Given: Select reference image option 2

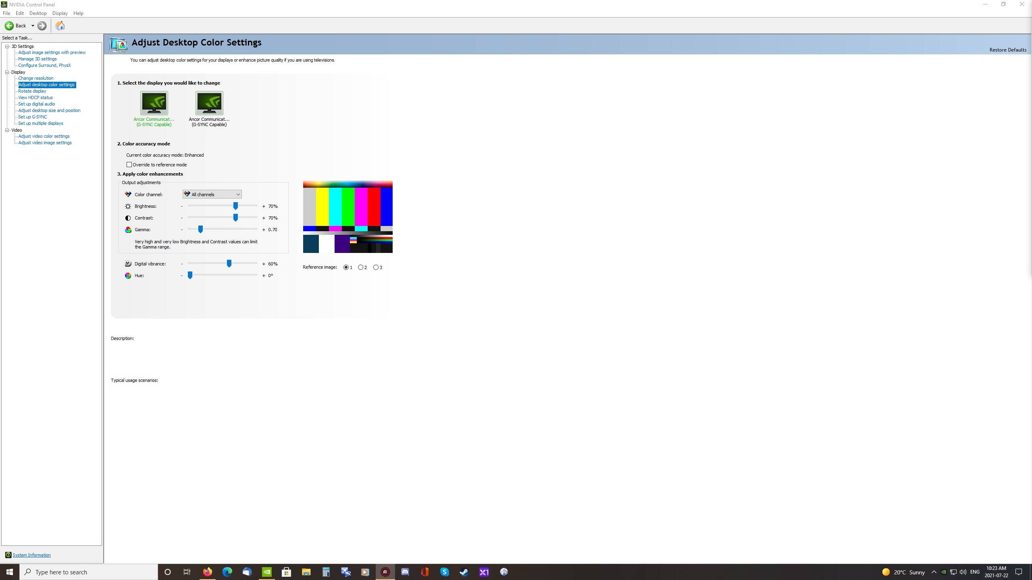Looking at the screenshot, I should click(361, 267).
